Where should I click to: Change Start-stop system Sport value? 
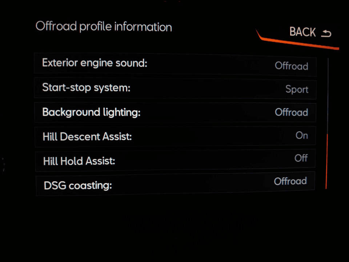click(297, 90)
